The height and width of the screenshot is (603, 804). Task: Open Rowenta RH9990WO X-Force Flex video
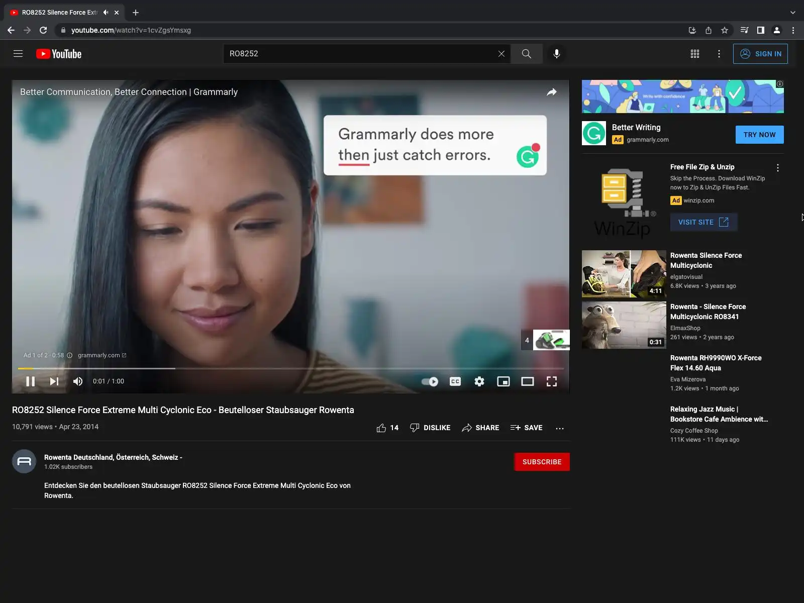(716, 363)
